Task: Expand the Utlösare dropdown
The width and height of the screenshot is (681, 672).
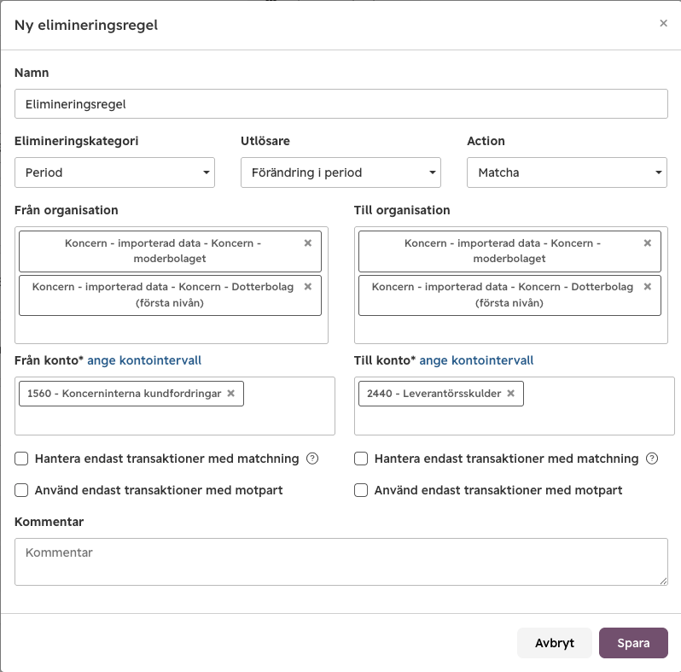Action: pos(341,172)
